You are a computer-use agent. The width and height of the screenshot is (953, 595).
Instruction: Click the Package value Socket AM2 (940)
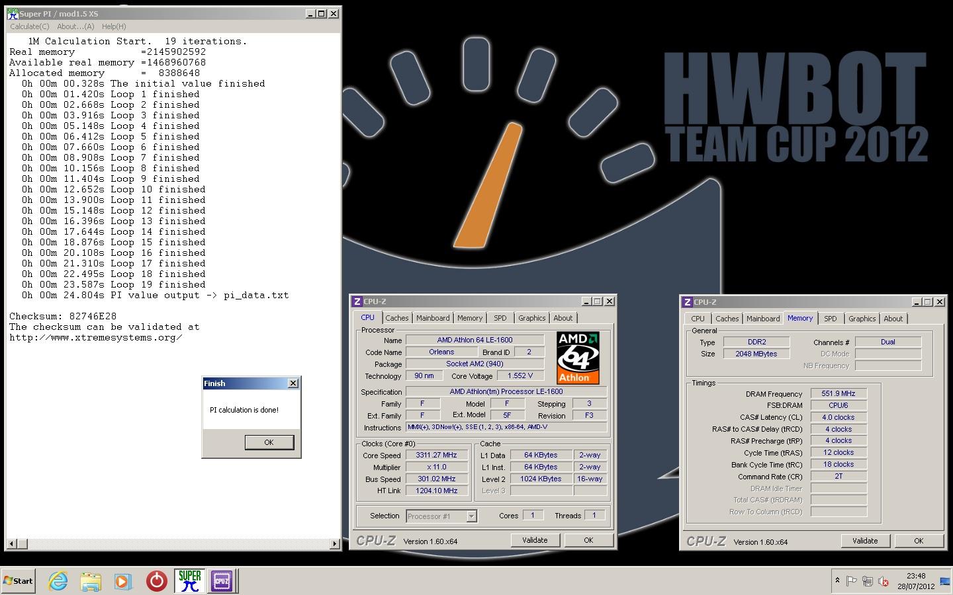475,364
